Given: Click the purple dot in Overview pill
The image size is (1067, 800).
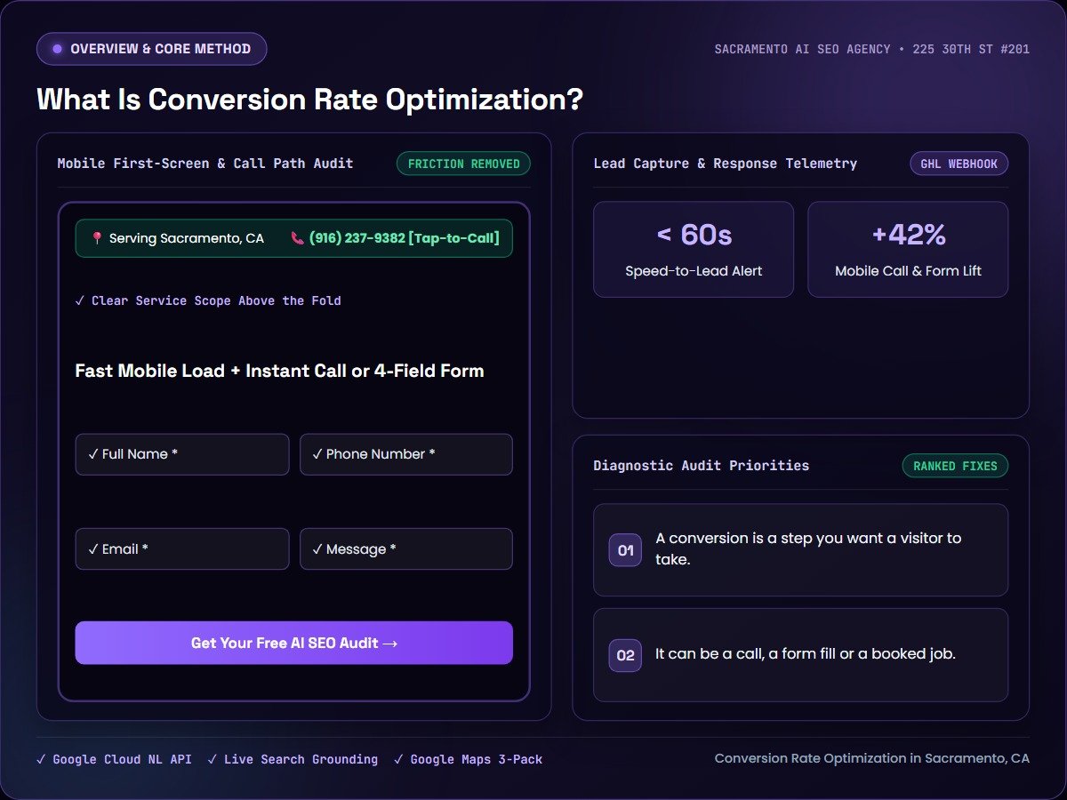Looking at the screenshot, I should pyautogui.click(x=58, y=49).
